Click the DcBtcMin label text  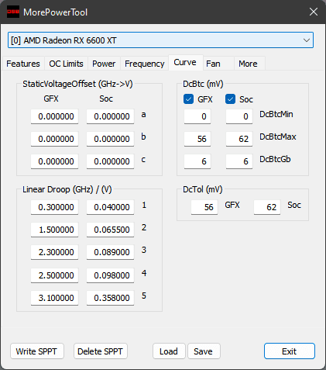[276, 114]
